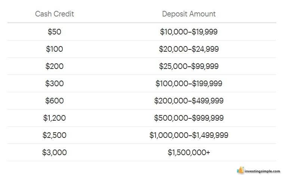Select the Deposit Amount column header
Viewport: 283px width, 175px height.
(x=189, y=14)
